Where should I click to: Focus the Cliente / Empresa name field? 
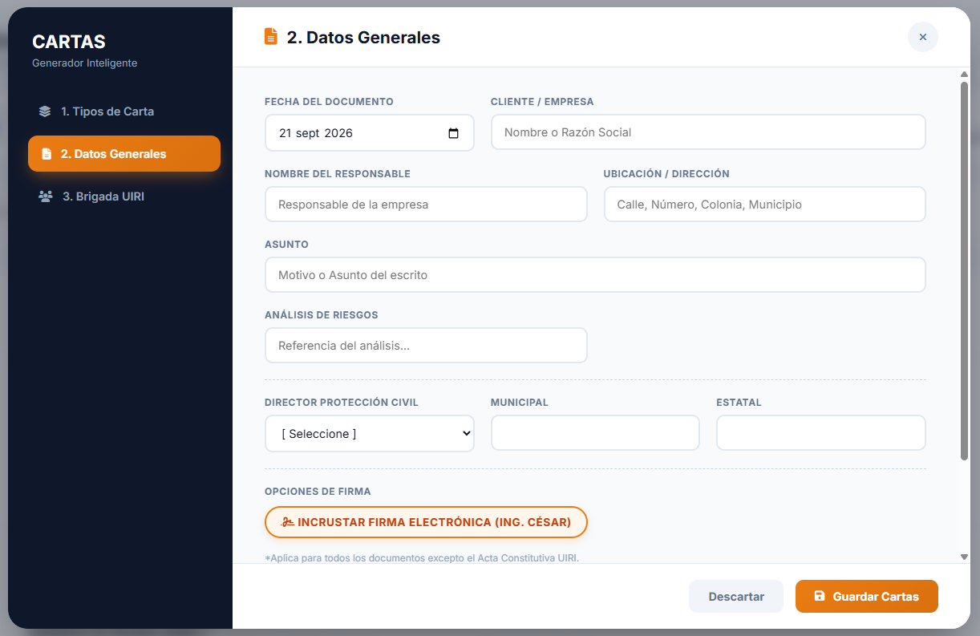[x=708, y=132]
